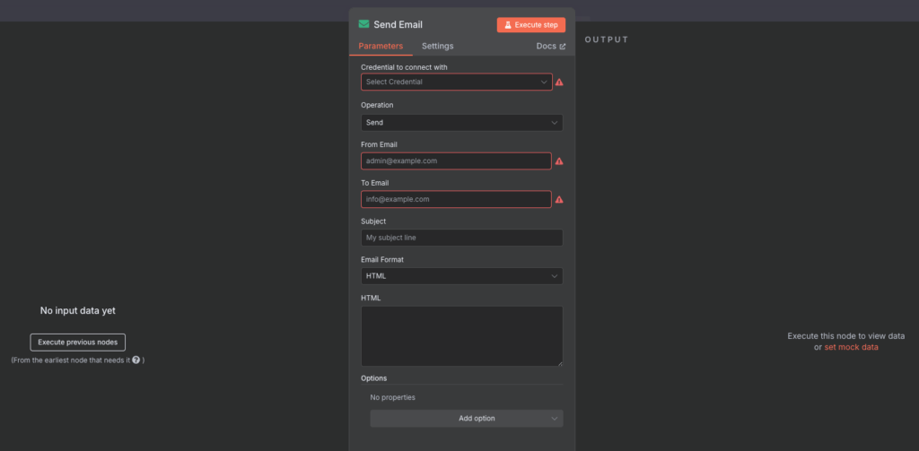Screen dimensions: 919x451
Task: Click the warning triangle beside To Email
Action: click(x=559, y=200)
